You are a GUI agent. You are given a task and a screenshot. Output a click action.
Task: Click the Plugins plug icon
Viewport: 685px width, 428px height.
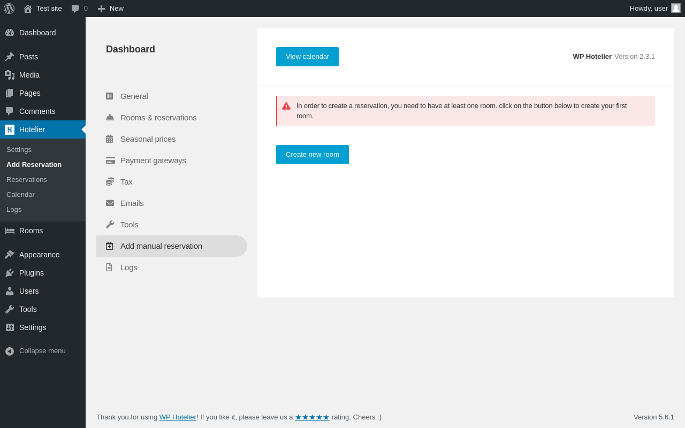click(x=10, y=273)
